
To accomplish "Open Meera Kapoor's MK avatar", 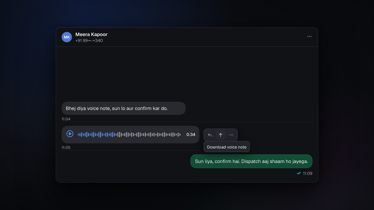I will 67,37.
